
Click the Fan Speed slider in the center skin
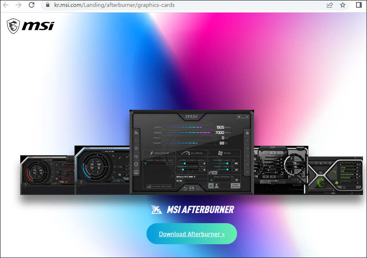pyautogui.click(x=221, y=180)
